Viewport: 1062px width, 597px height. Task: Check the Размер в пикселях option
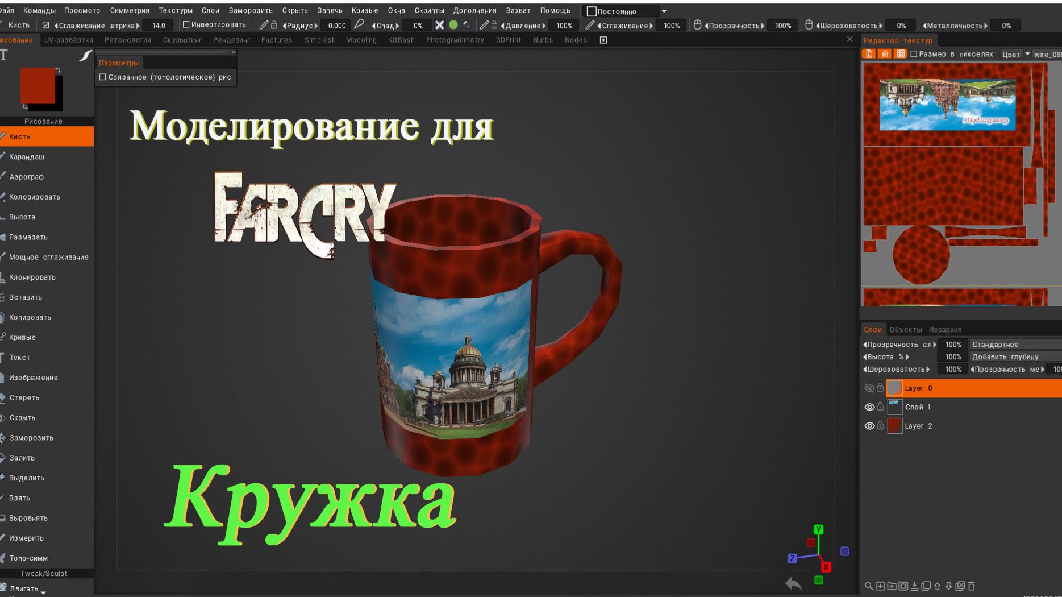coord(912,54)
